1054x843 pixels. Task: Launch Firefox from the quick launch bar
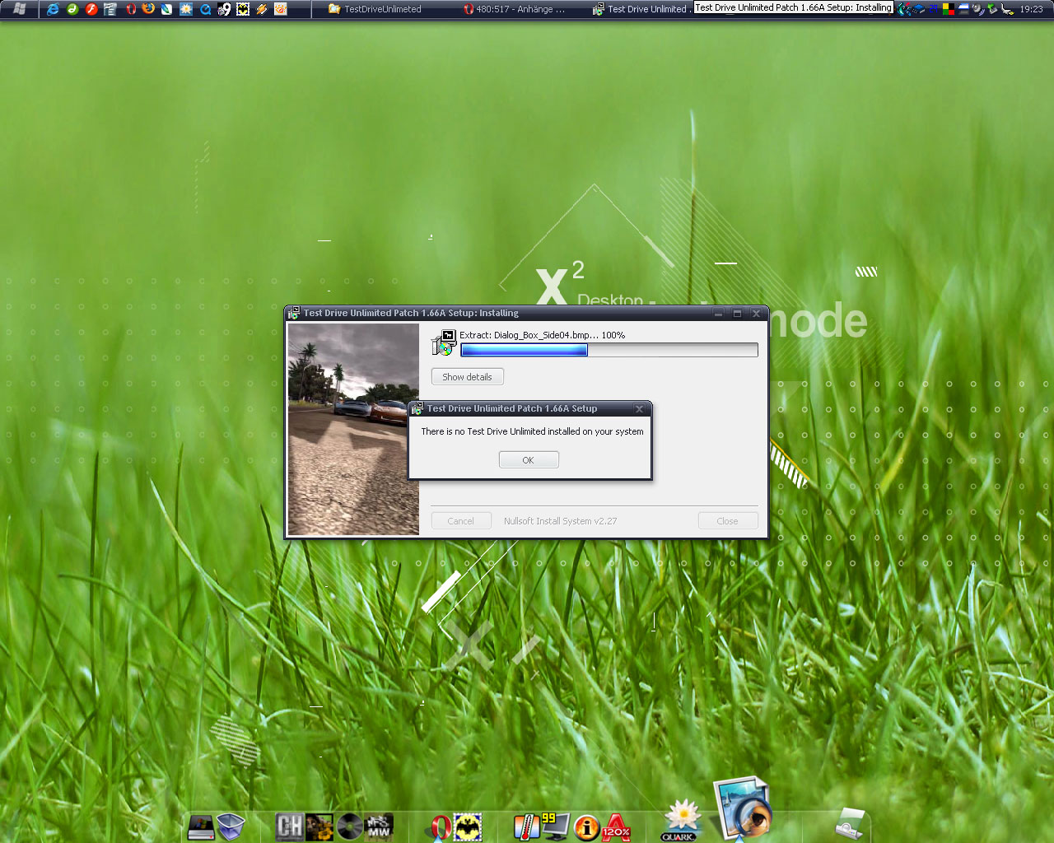(148, 8)
